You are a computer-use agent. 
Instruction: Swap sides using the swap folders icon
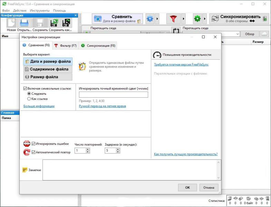coord(176,31)
